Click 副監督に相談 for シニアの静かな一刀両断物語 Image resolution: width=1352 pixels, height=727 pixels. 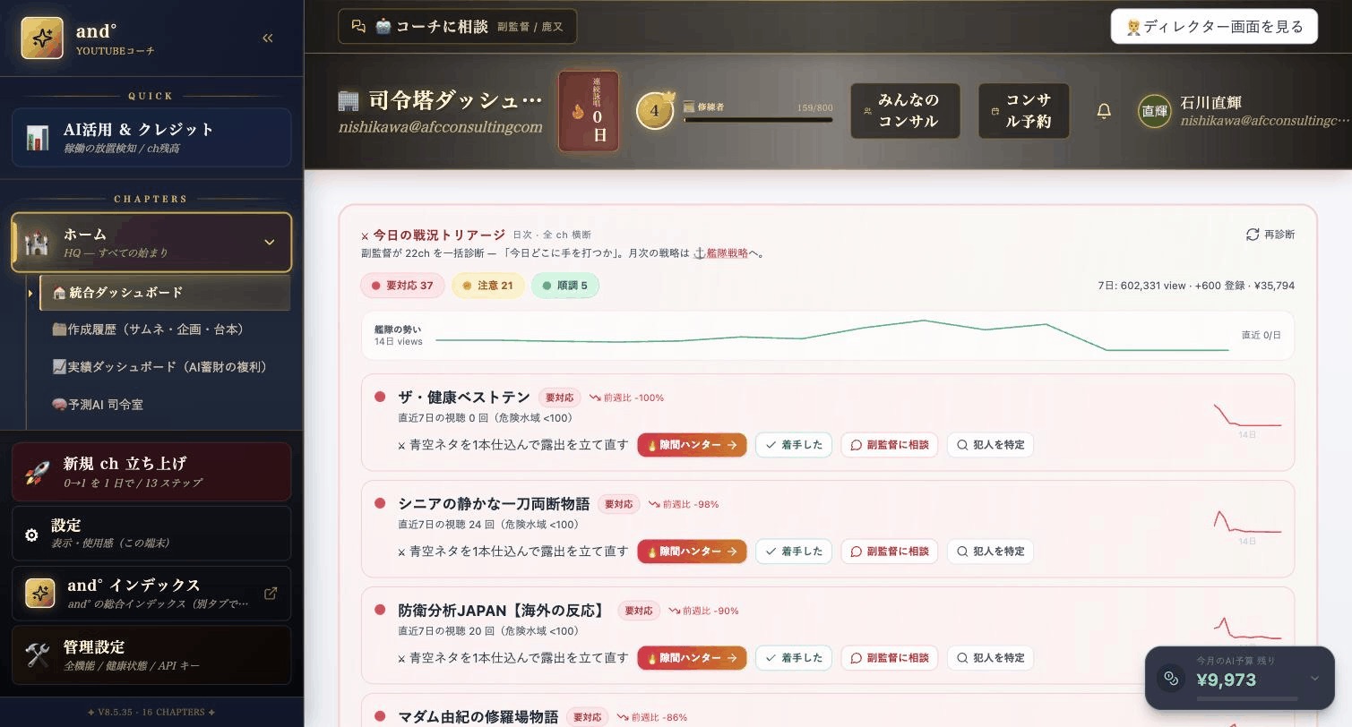click(x=889, y=552)
